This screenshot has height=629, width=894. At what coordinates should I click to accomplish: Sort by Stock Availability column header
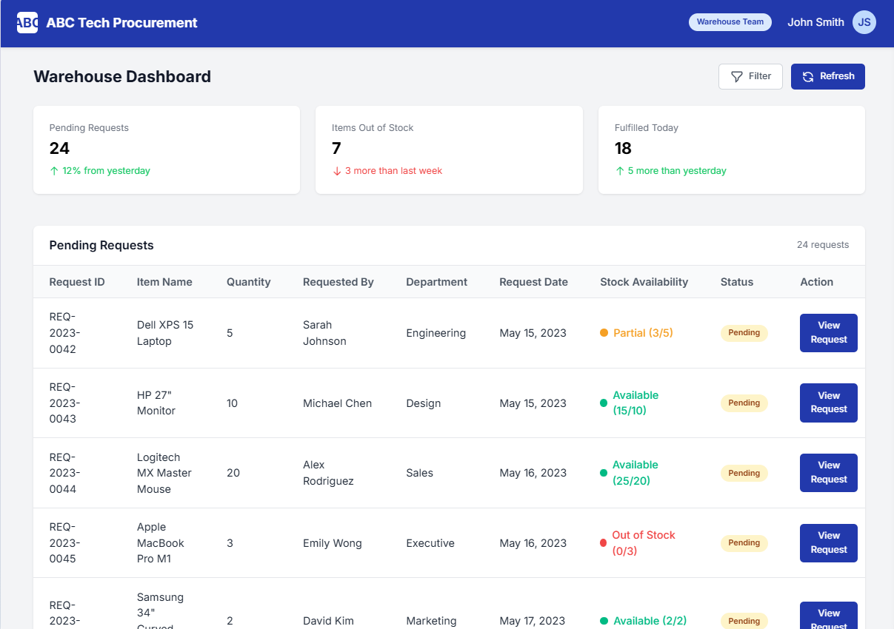pos(644,282)
